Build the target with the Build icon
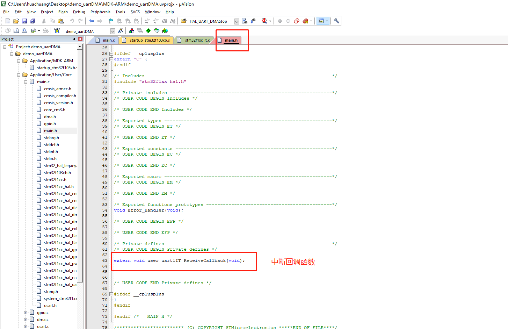This screenshot has width=508, height=329. [16, 31]
